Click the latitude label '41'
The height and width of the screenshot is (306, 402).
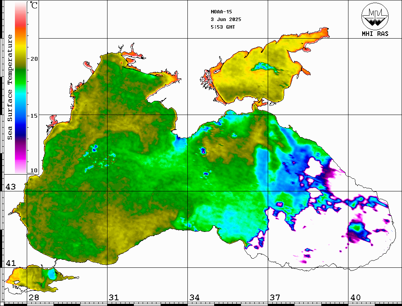[11, 263]
